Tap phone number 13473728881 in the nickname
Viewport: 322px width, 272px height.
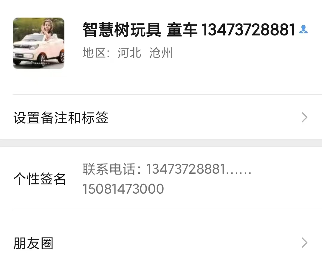click(248, 30)
